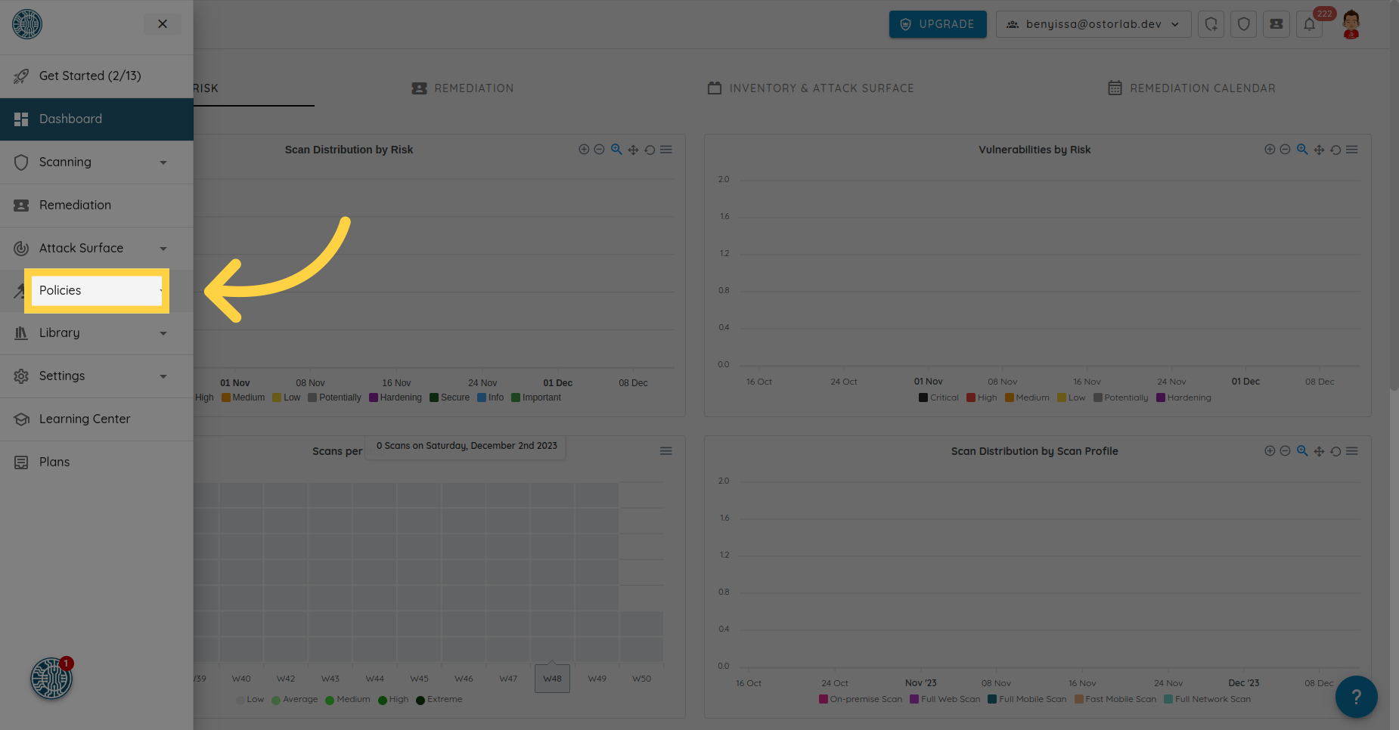The height and width of the screenshot is (730, 1399).
Task: Zoom in on Scan Distribution by Risk chart
Action: click(x=584, y=150)
